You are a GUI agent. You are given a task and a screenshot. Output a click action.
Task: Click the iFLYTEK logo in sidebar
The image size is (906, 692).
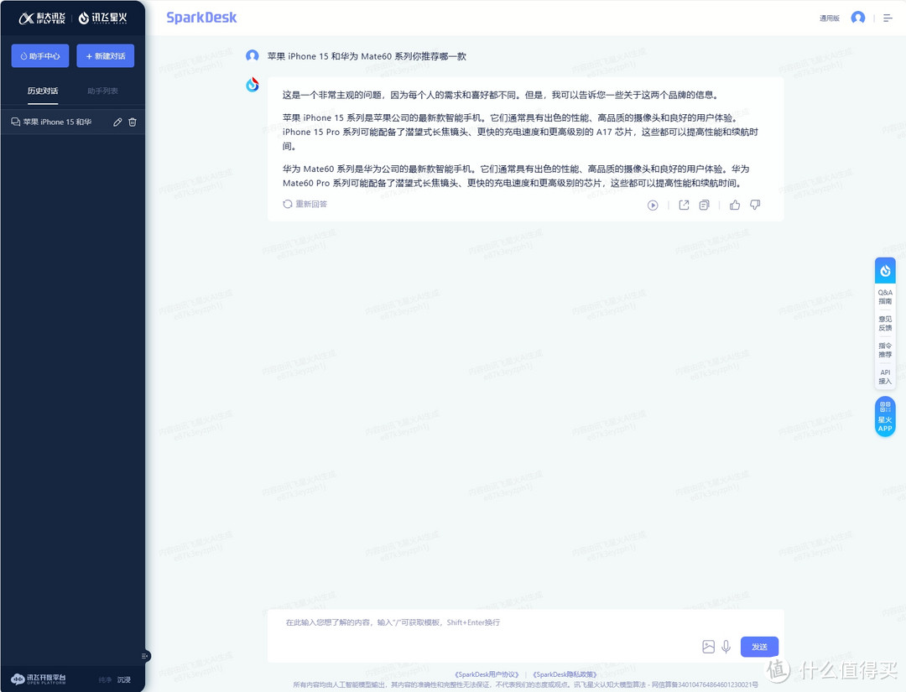pos(42,18)
